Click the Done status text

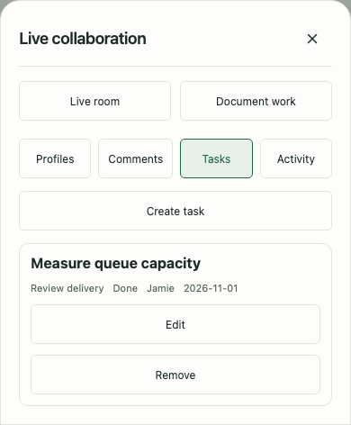point(125,288)
